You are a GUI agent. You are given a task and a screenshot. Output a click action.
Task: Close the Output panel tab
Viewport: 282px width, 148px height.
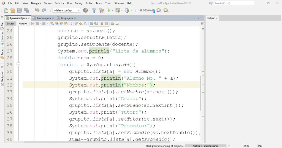click(x=216, y=18)
